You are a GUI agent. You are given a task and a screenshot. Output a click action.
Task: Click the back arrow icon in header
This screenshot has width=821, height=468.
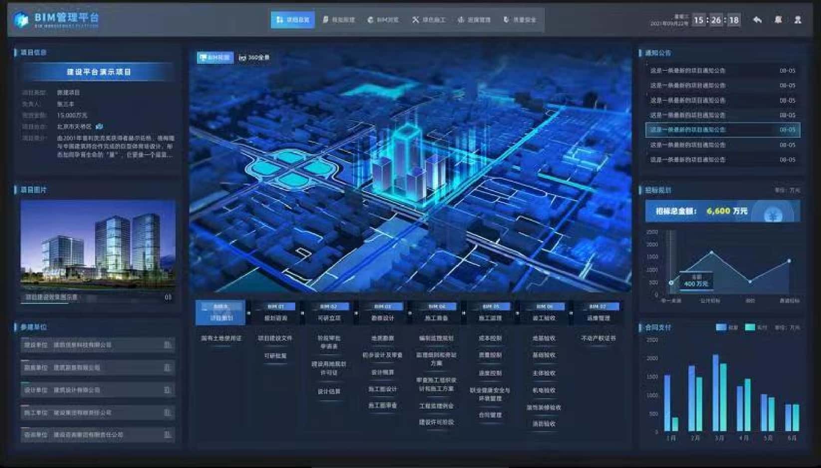pos(757,20)
